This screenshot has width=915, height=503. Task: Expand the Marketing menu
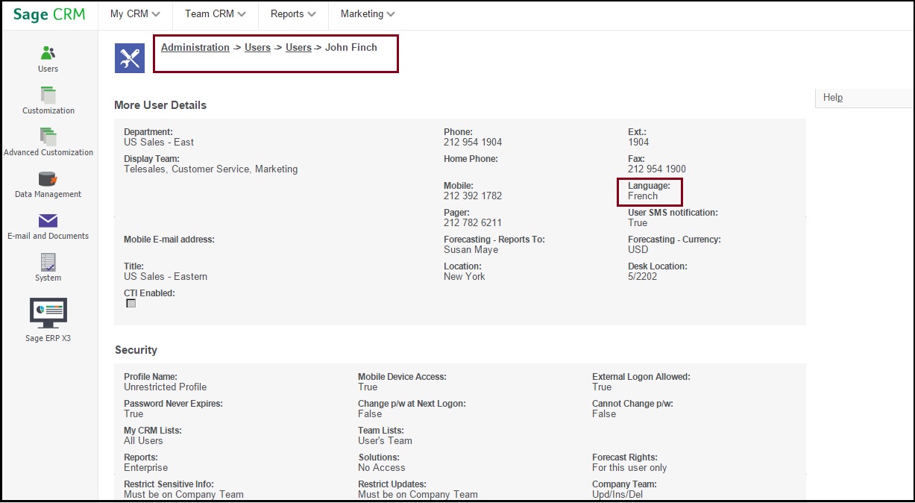pyautogui.click(x=368, y=14)
